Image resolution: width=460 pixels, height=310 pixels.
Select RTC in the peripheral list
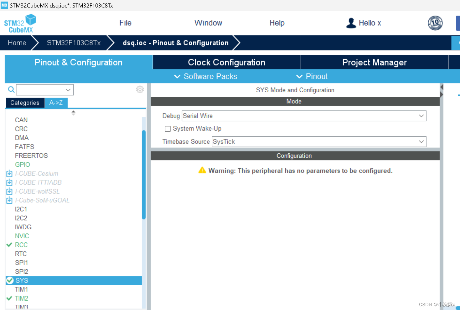click(21, 254)
